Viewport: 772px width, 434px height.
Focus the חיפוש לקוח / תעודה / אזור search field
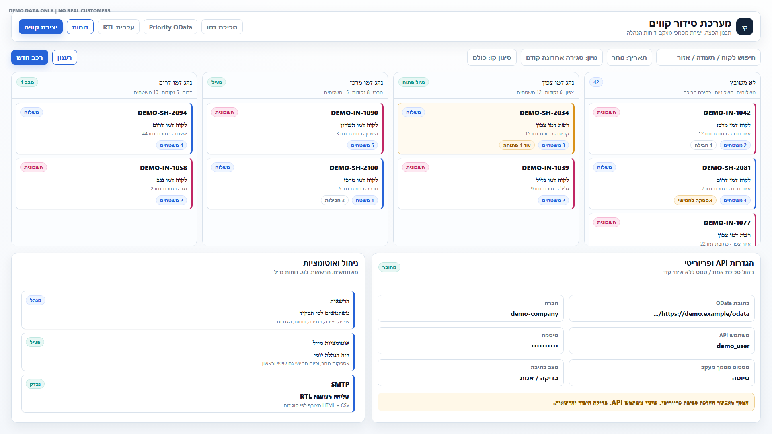click(708, 57)
